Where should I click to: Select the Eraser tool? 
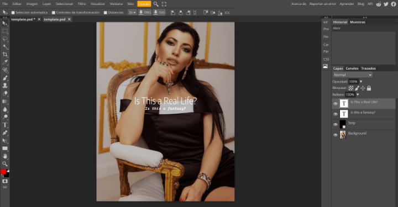(x=5, y=93)
